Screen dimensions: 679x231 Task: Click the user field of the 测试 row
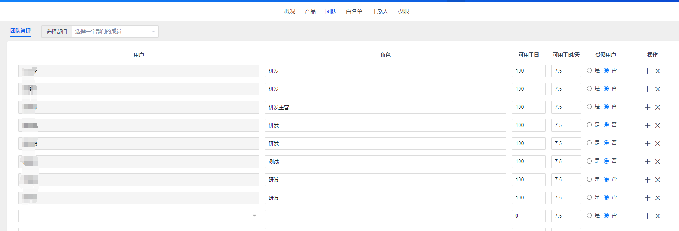(139, 162)
